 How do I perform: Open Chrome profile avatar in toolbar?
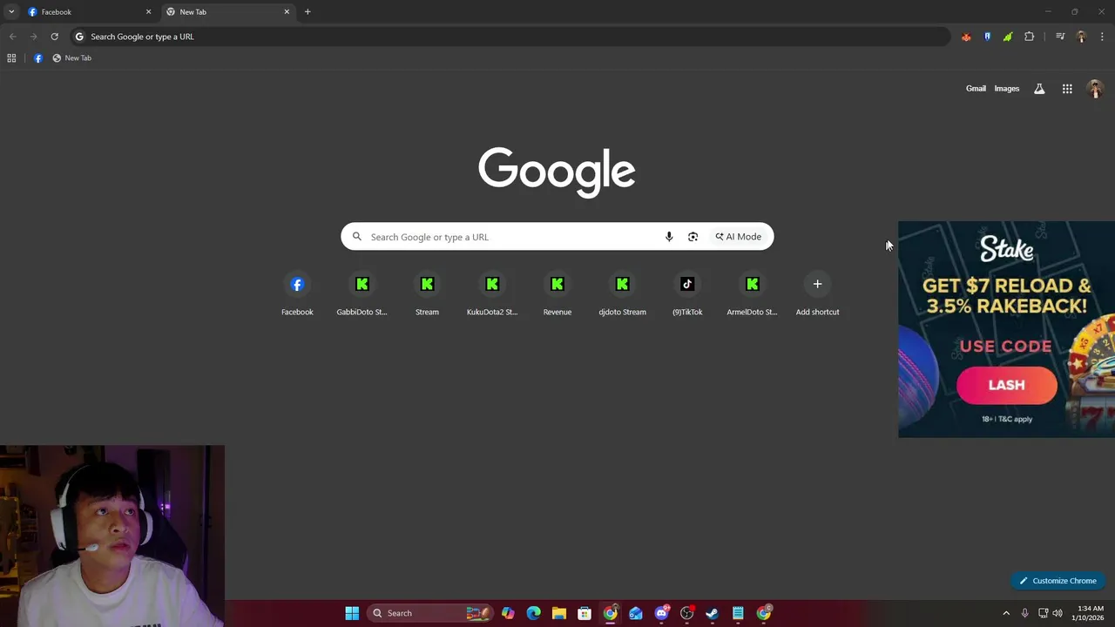[x=1081, y=37]
